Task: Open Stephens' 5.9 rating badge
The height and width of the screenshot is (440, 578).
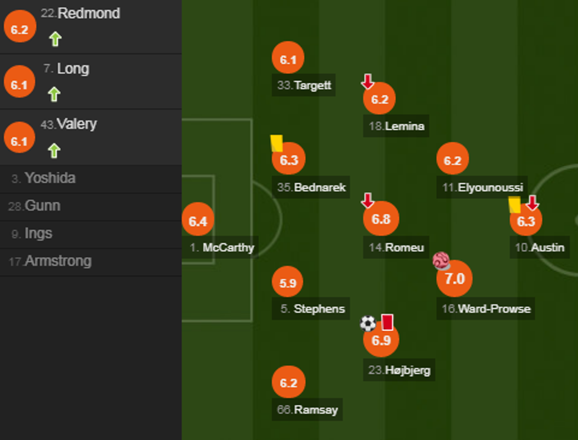Action: click(x=288, y=283)
